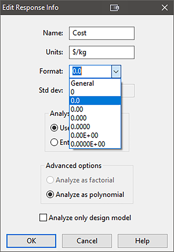Viewport: 174px width, 252px height.
Task: Select the 0.00E+00 scientific format
Action: coord(95,135)
